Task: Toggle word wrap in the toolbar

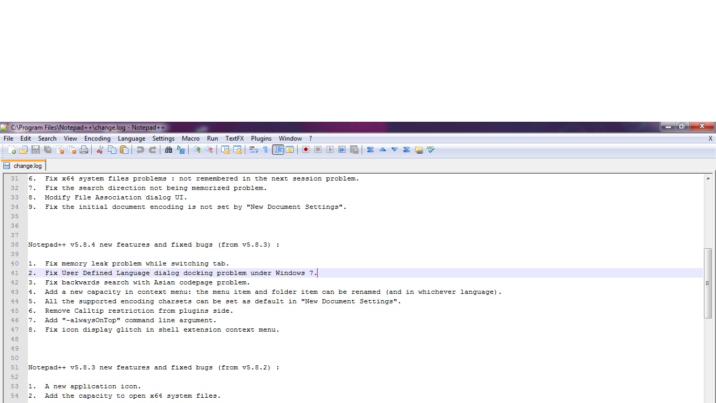Action: coord(253,150)
